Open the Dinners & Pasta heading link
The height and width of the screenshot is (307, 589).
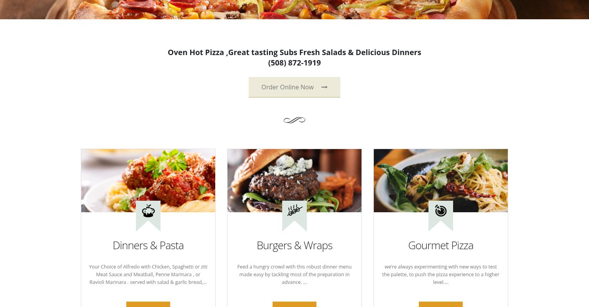tap(148, 245)
